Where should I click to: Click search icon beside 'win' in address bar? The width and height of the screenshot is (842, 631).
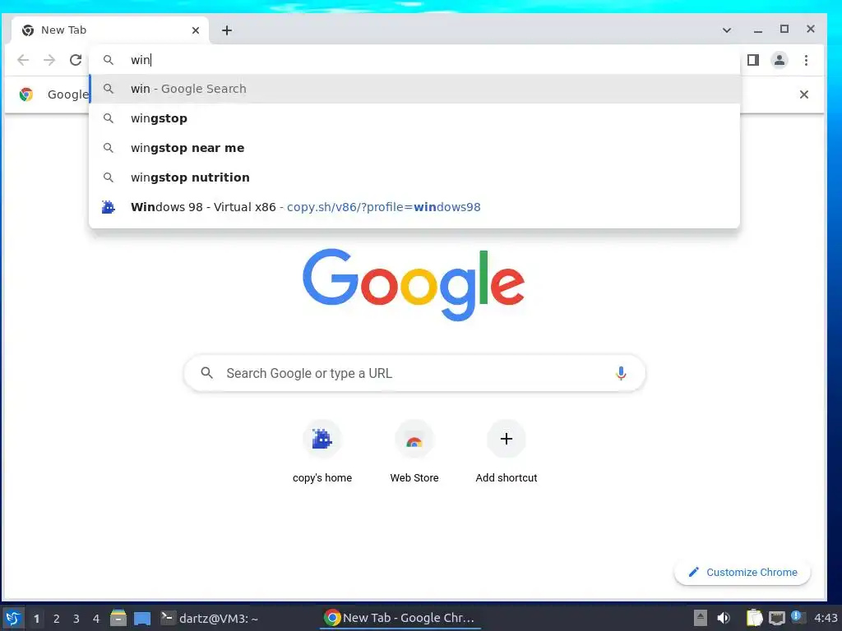[x=109, y=60]
